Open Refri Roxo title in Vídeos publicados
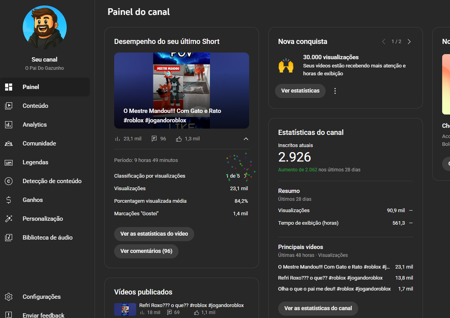This screenshot has width=450, height=318. 191,305
